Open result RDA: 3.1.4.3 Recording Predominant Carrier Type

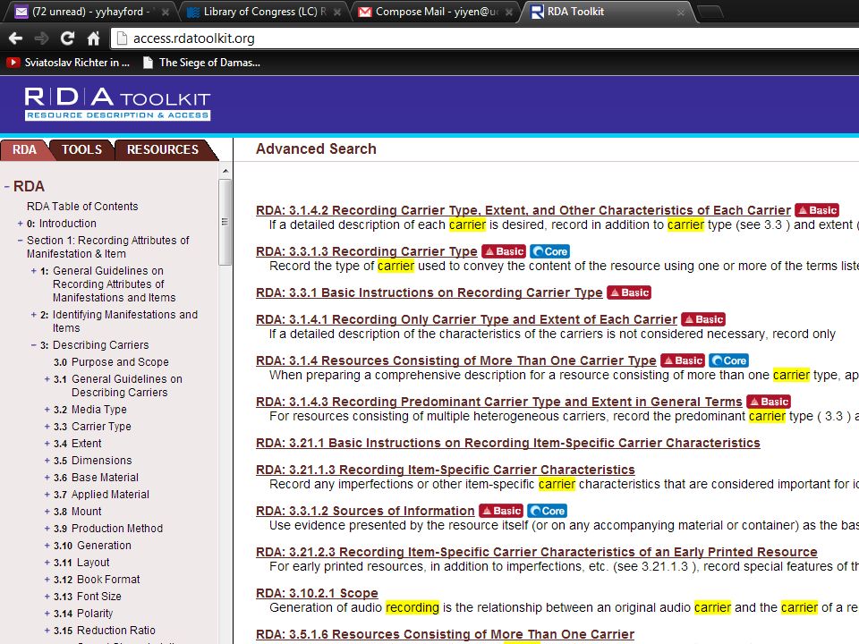tap(499, 402)
